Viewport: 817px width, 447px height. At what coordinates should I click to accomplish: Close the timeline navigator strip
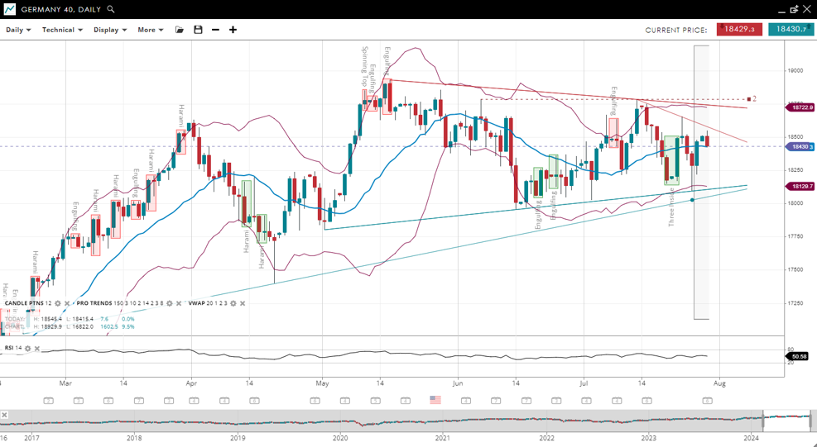pyautogui.click(x=5, y=414)
